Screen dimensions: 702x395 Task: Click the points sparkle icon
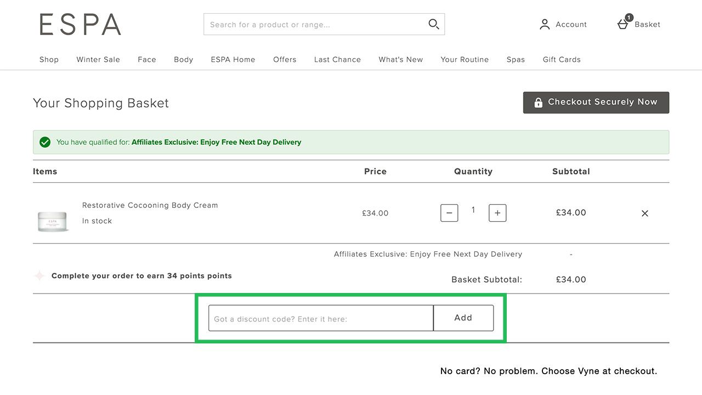point(39,276)
